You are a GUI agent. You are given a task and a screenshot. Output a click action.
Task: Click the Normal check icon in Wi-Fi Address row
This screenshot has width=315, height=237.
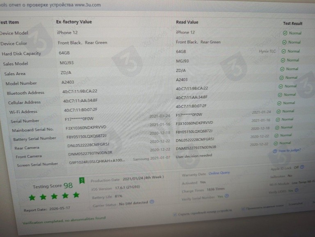coord(279,103)
